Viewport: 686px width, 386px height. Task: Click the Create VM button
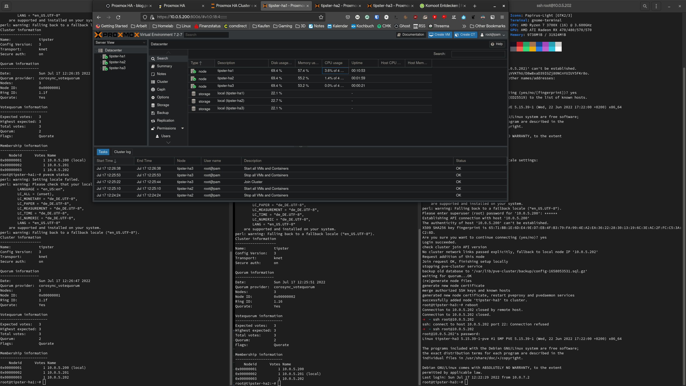pos(440,35)
